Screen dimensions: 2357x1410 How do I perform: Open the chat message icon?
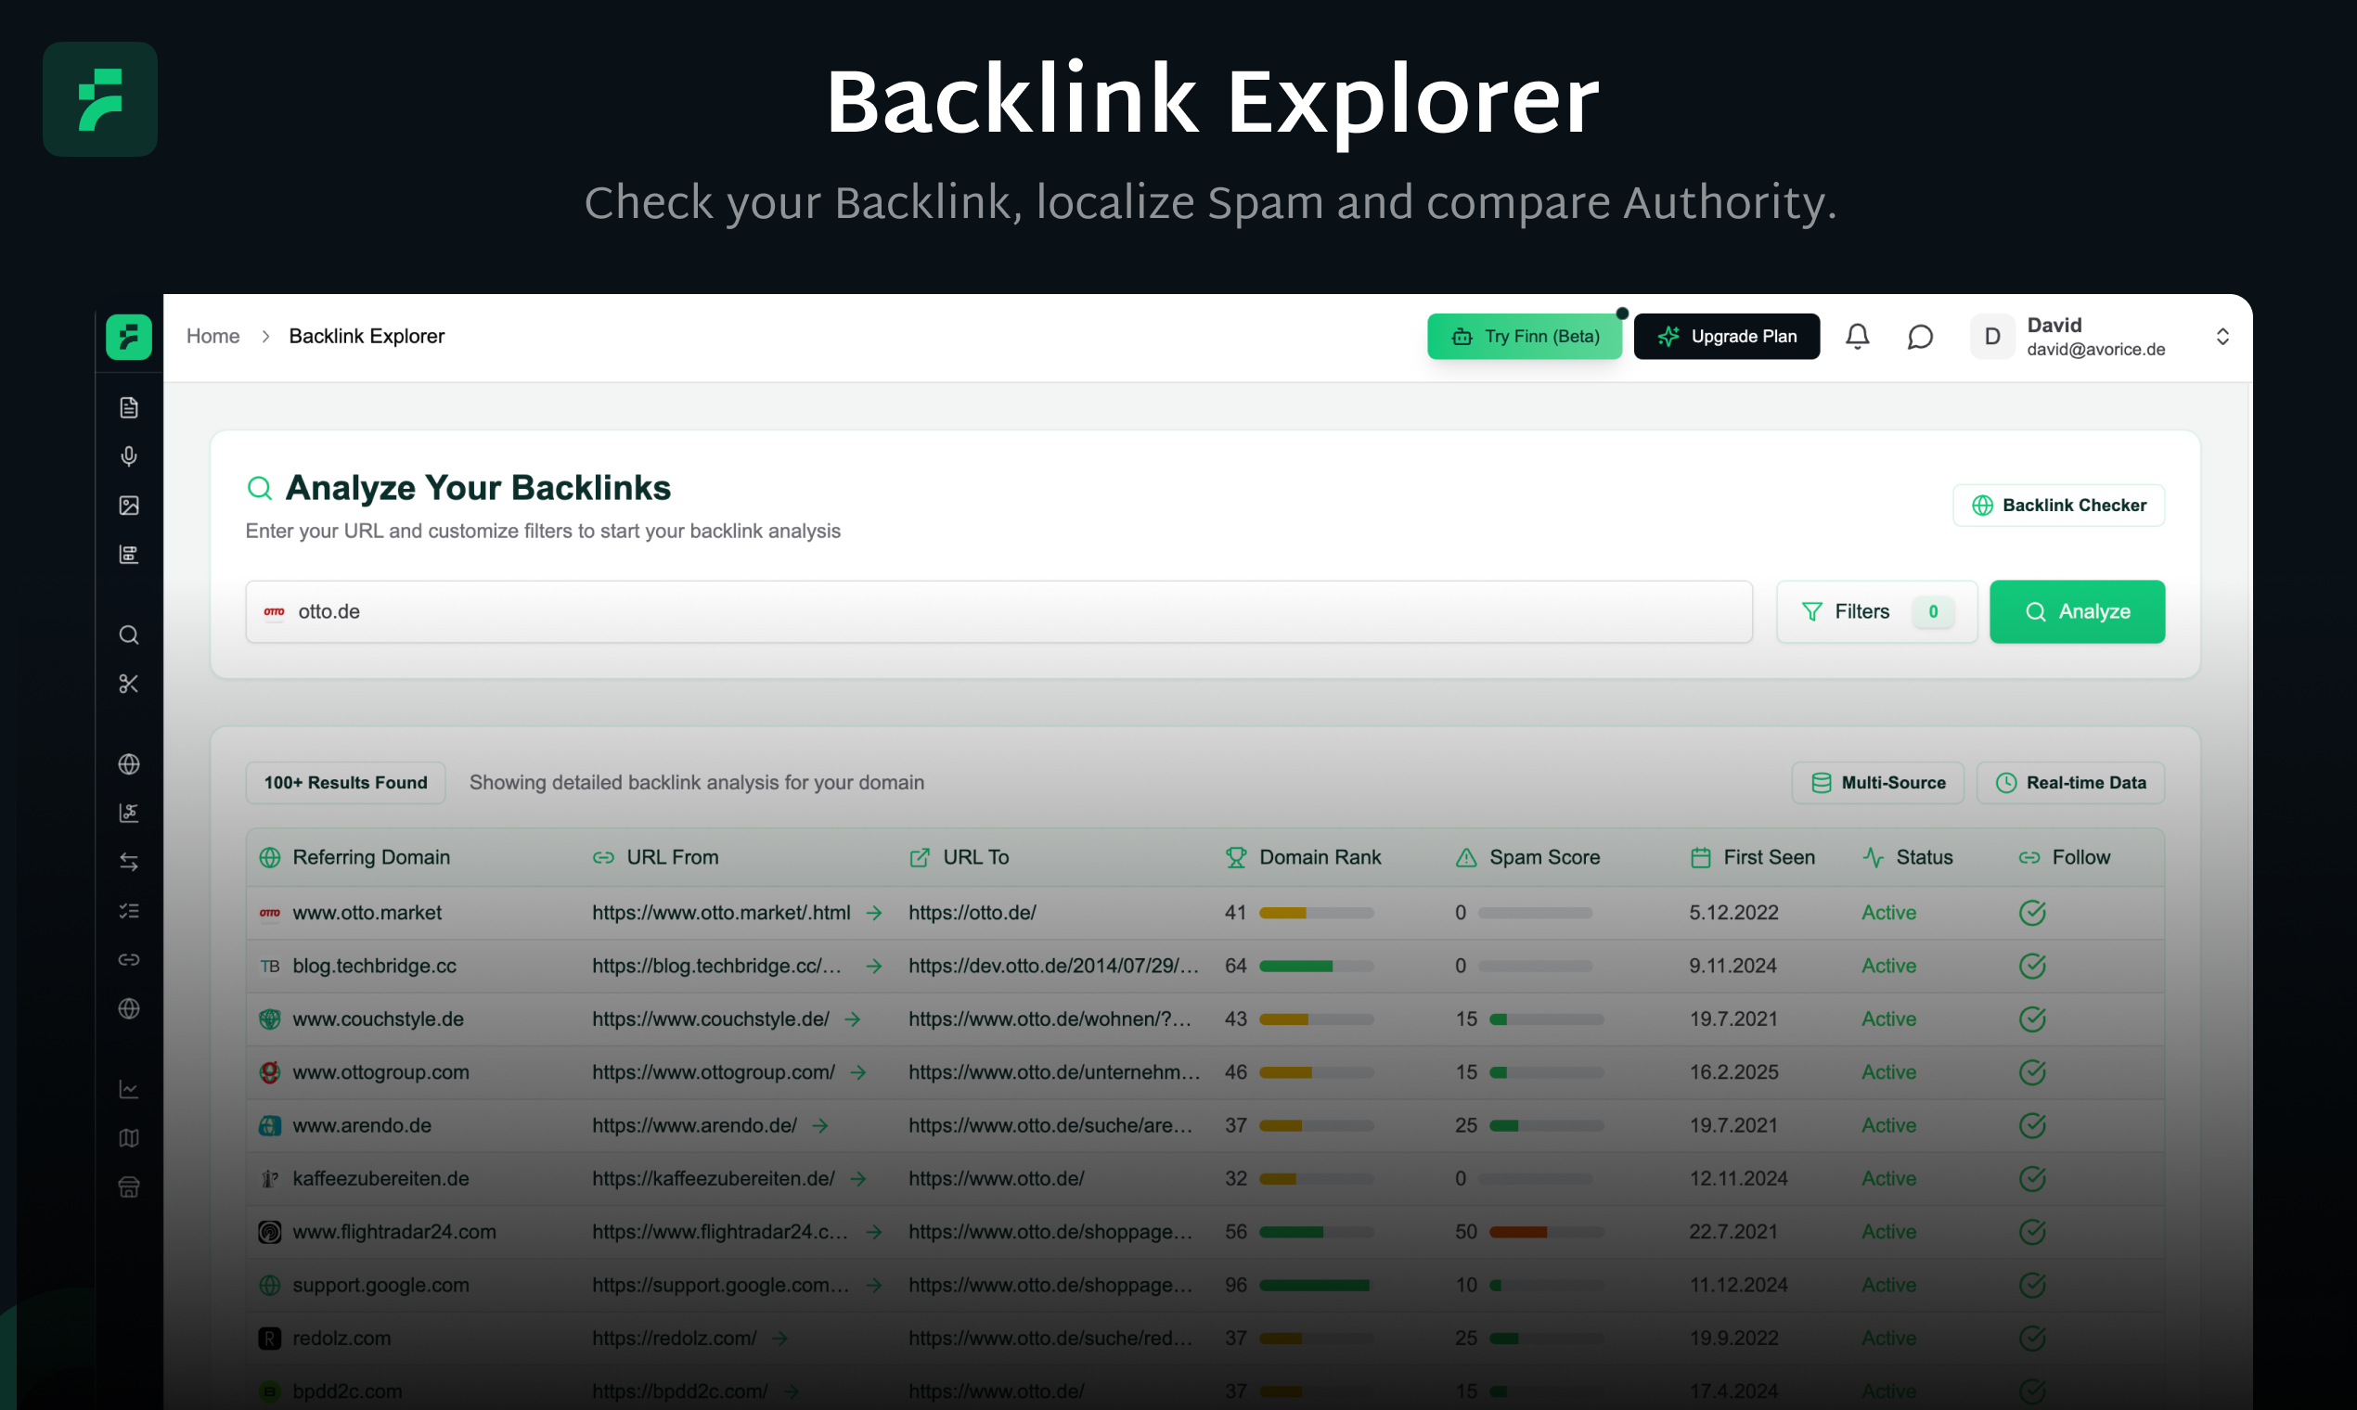pyautogui.click(x=1920, y=337)
